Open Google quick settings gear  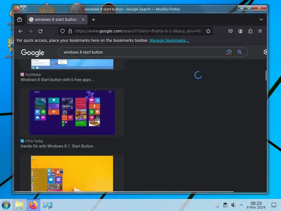tap(265, 52)
